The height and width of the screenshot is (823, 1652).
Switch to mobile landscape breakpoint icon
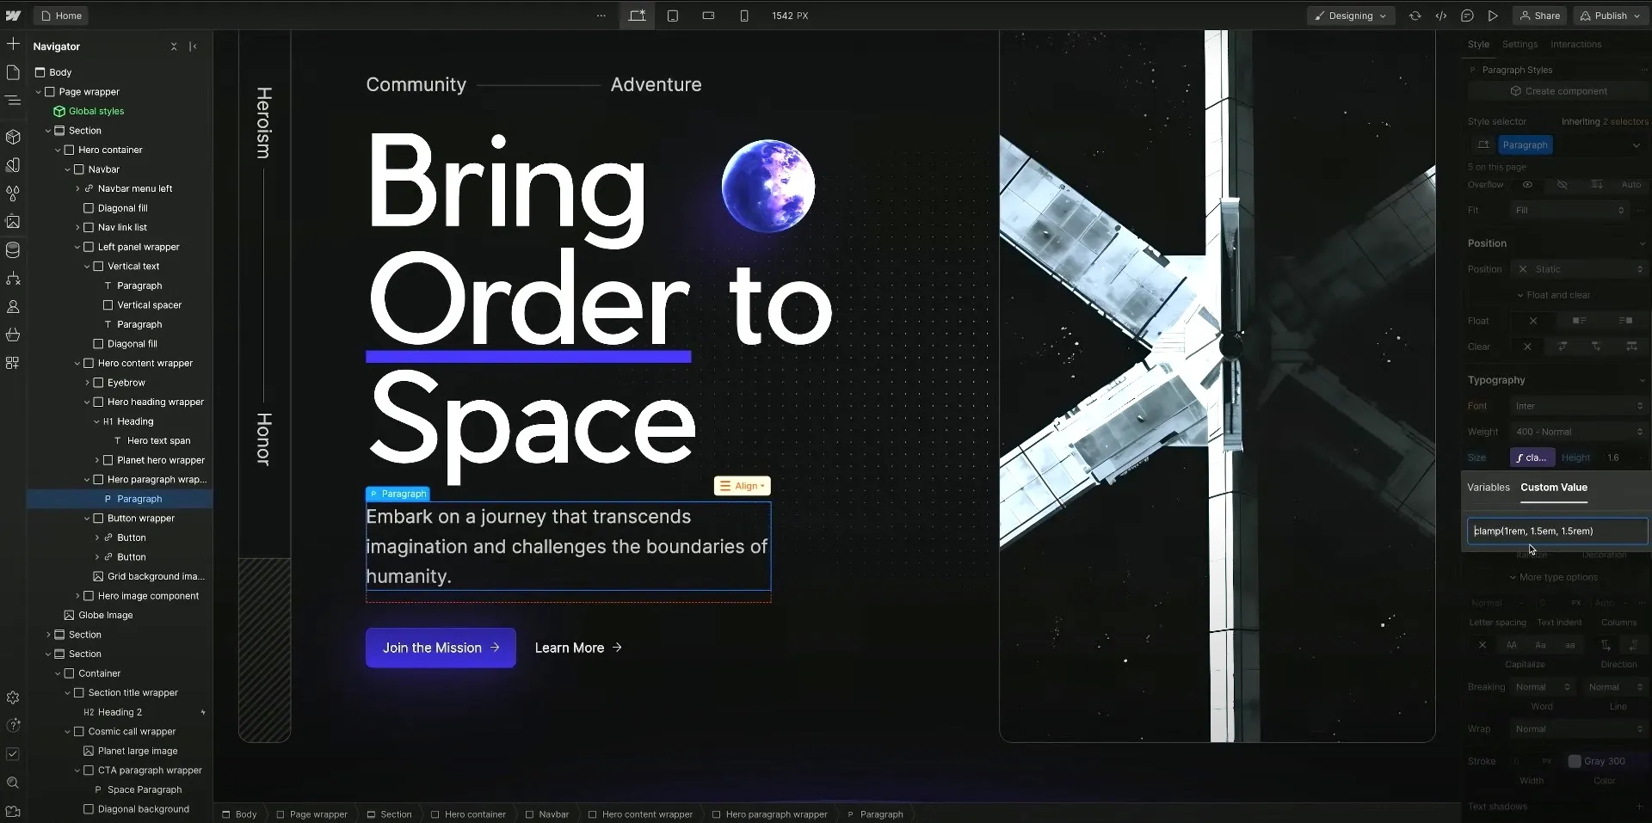pyautogui.click(x=708, y=15)
